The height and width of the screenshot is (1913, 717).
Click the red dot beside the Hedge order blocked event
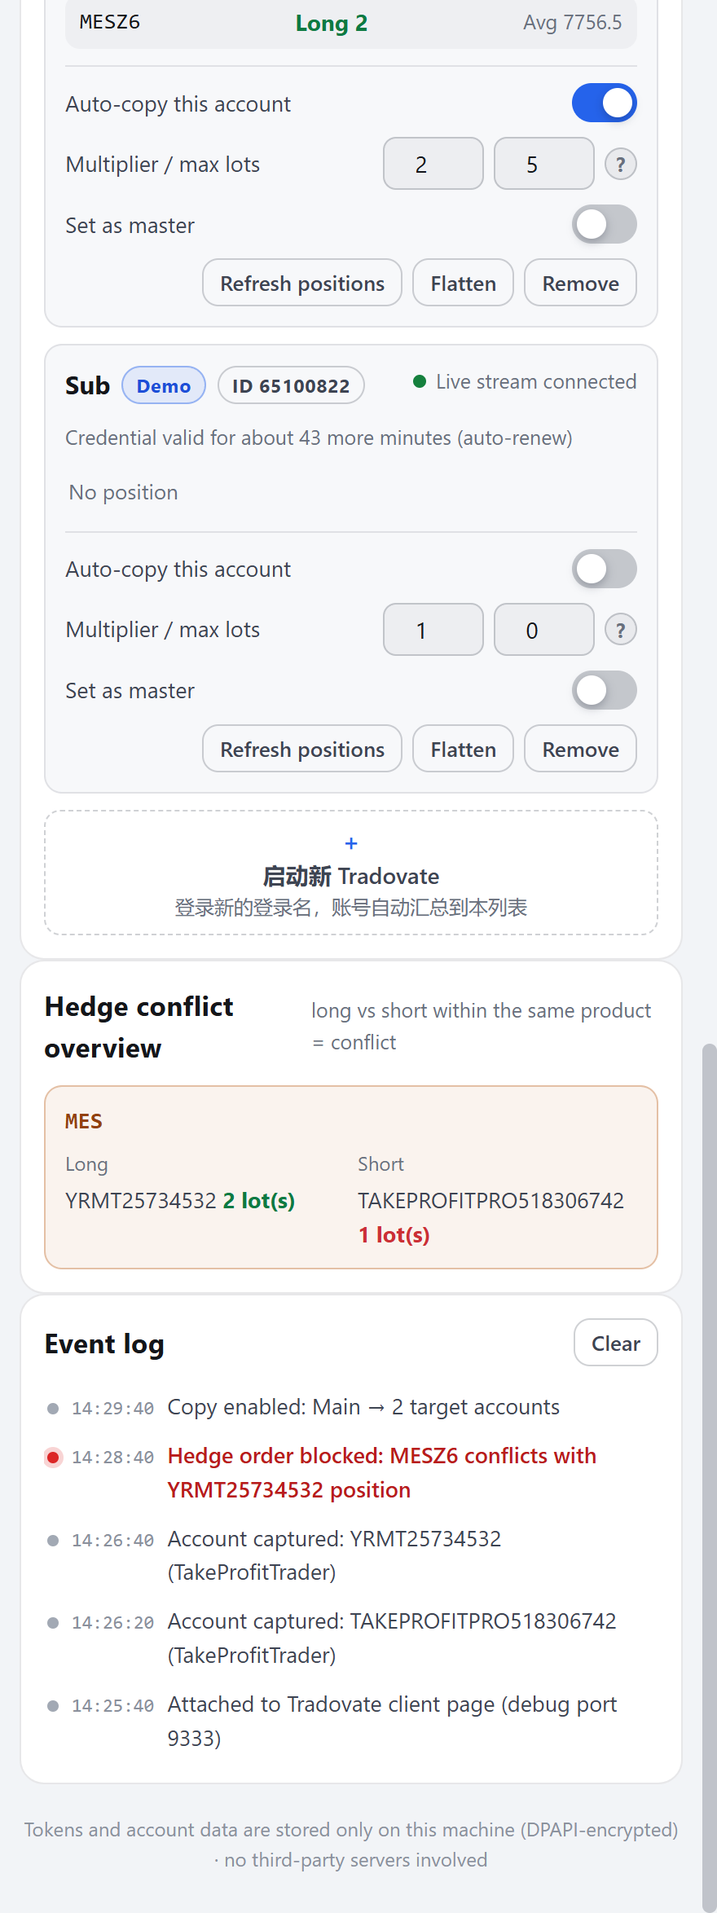[53, 1457]
